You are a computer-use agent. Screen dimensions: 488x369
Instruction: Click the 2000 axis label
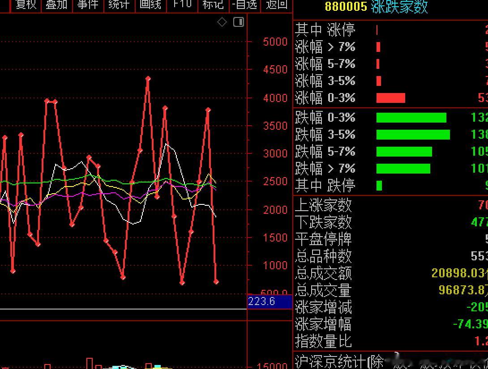tap(275, 210)
